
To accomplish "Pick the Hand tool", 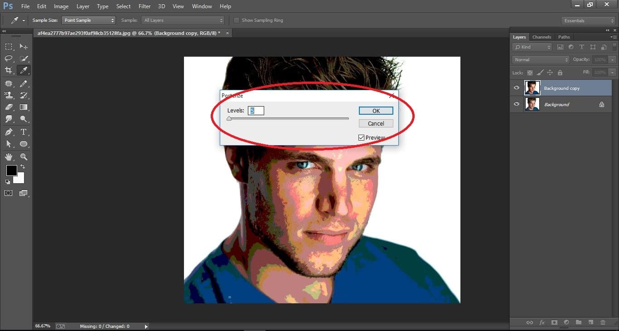I will 9,157.
